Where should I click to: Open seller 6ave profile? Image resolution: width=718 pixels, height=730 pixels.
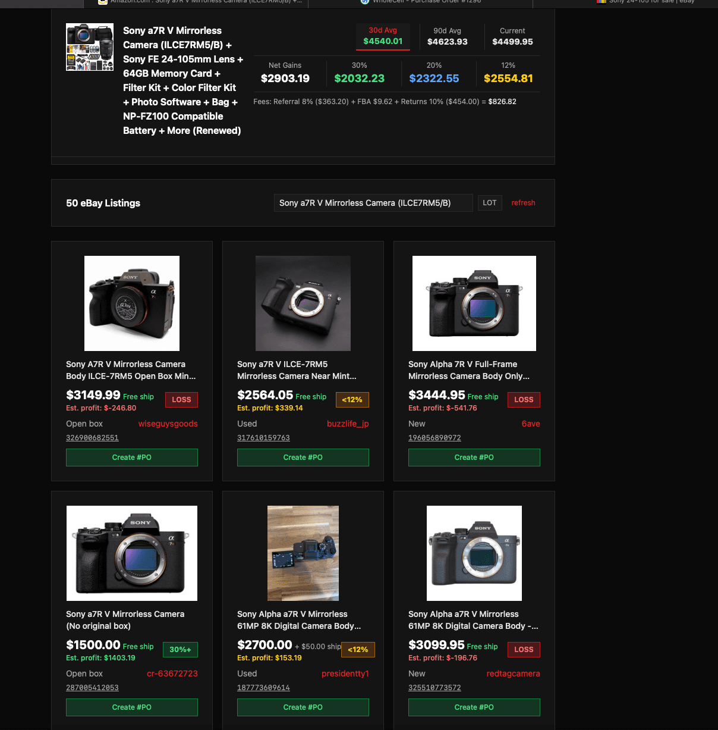tap(531, 424)
